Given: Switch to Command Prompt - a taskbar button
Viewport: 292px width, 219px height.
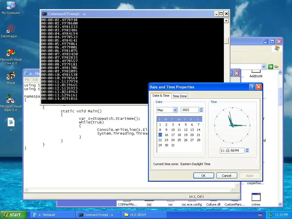Looking at the screenshot, I should (x=98, y=215).
